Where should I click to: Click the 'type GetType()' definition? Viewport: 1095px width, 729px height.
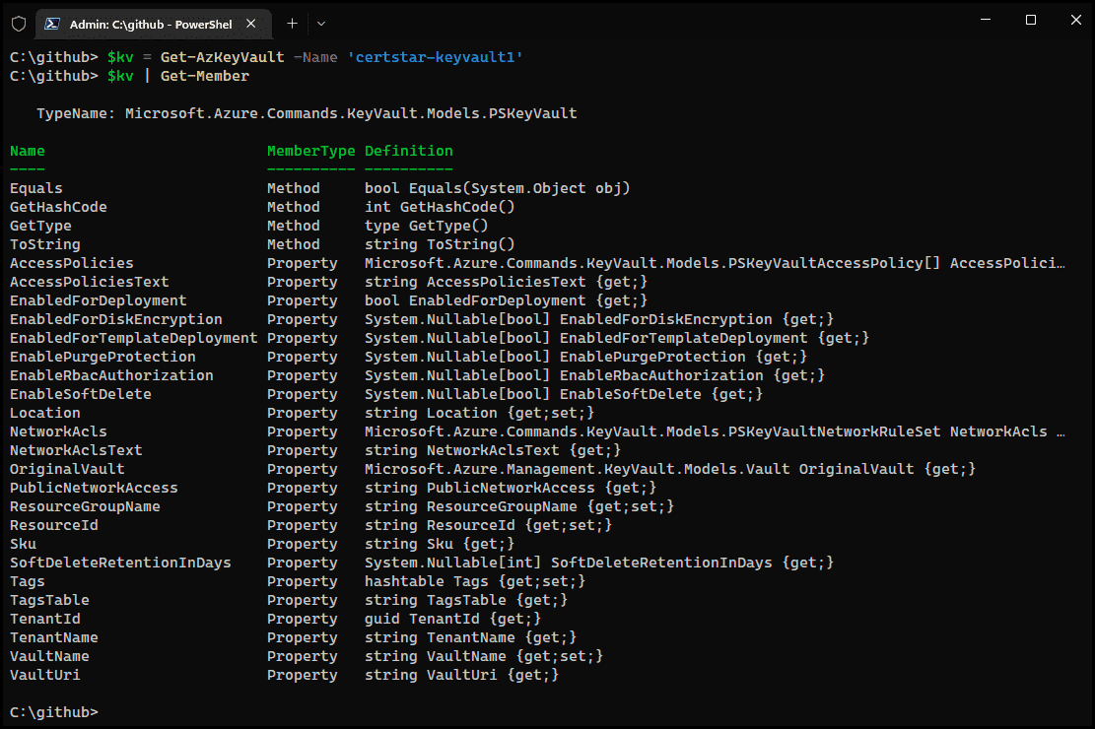point(426,227)
